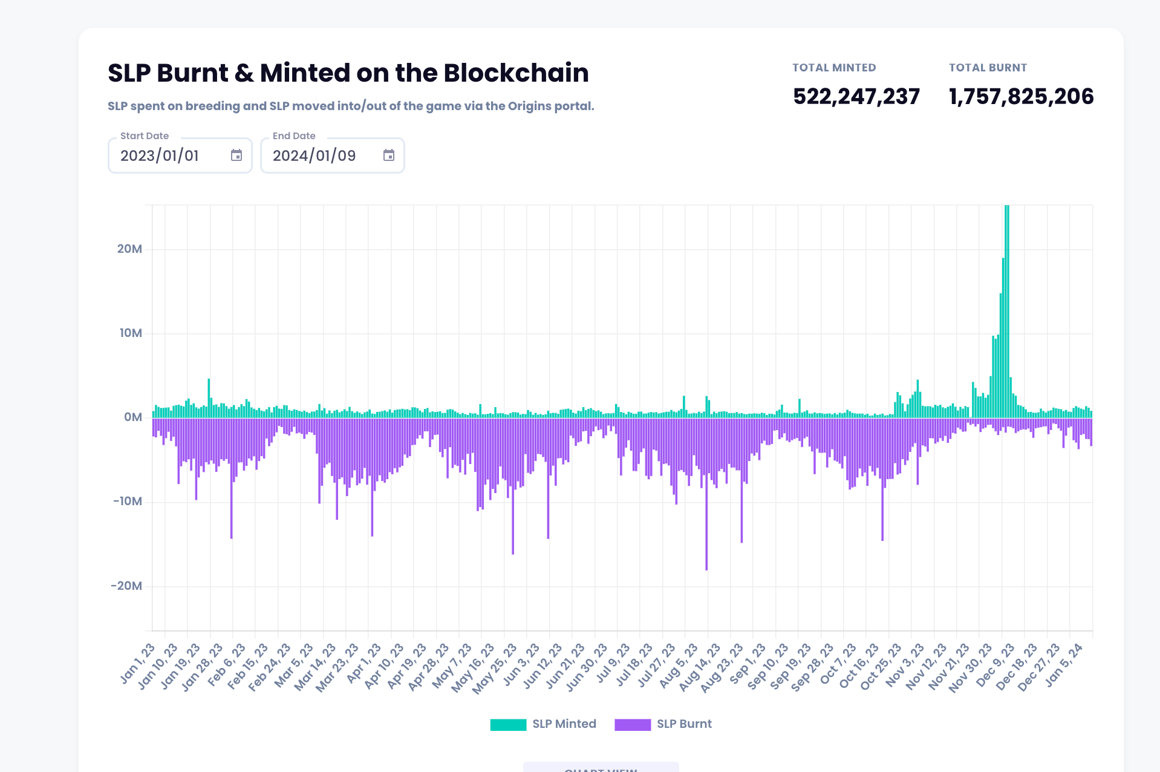Expand the Start Date input options

pyautogui.click(x=237, y=155)
